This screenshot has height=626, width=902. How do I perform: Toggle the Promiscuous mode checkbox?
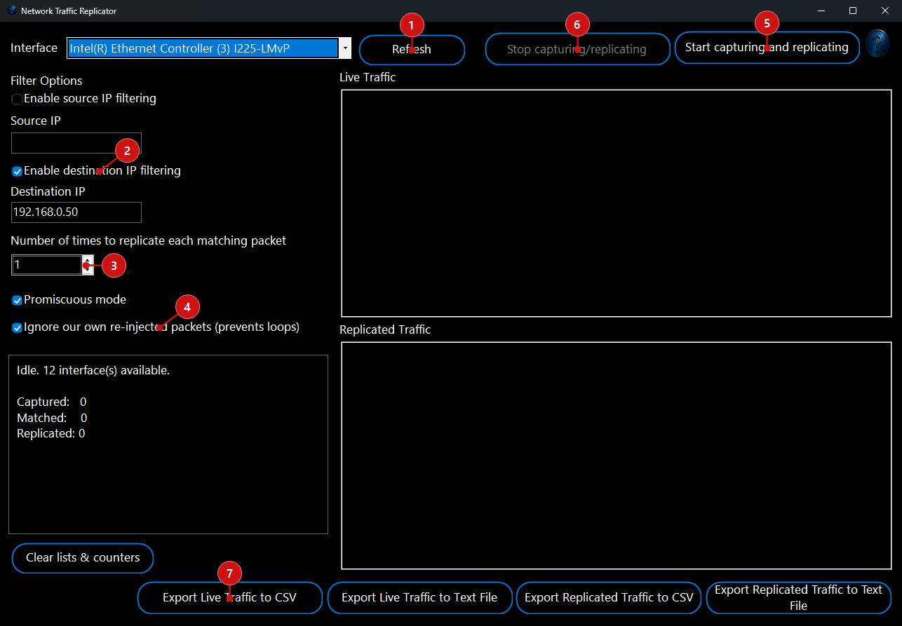click(17, 300)
